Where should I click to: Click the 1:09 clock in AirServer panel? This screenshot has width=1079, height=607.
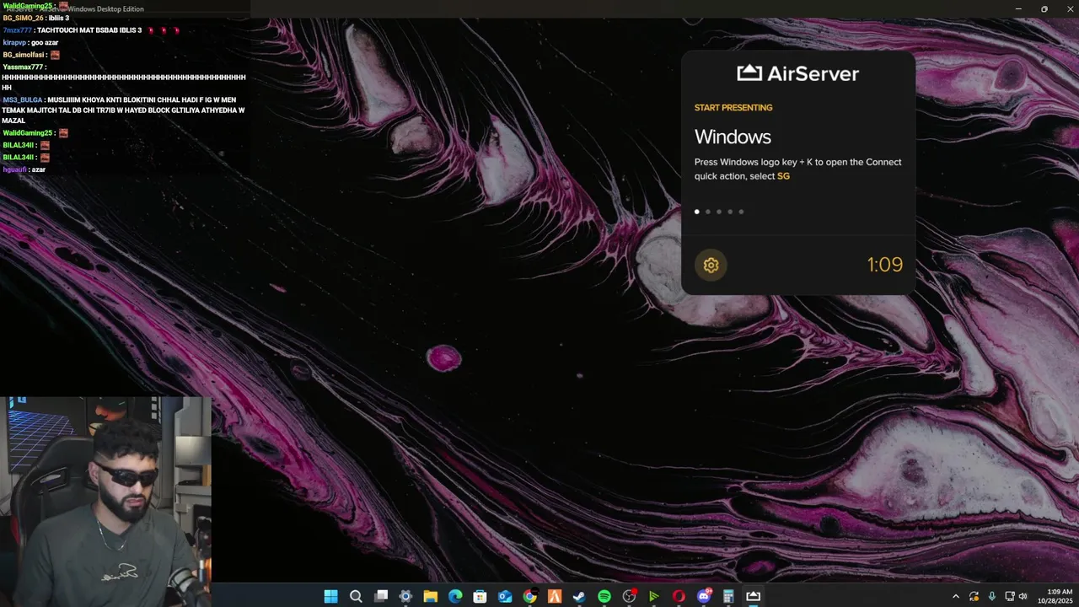click(x=884, y=265)
